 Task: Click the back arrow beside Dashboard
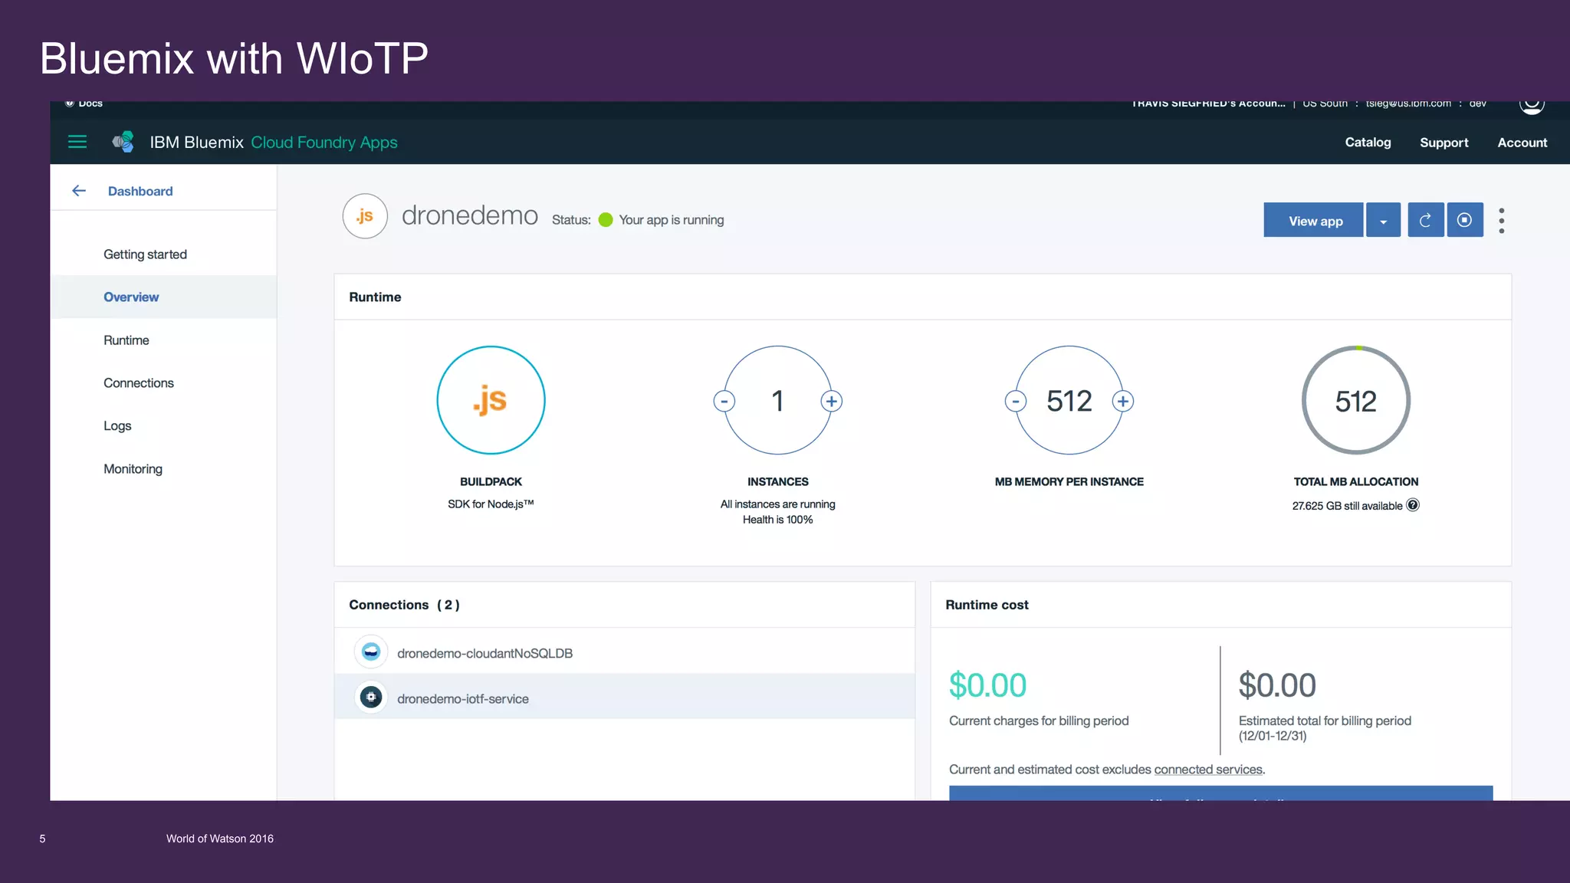pyautogui.click(x=79, y=191)
